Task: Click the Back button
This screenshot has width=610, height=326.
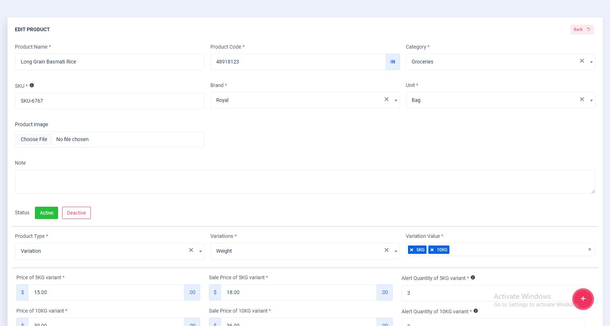Action: [582, 29]
